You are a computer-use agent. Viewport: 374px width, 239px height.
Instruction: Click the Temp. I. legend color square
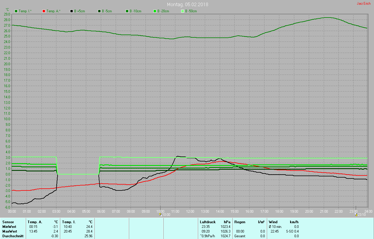[16, 11]
